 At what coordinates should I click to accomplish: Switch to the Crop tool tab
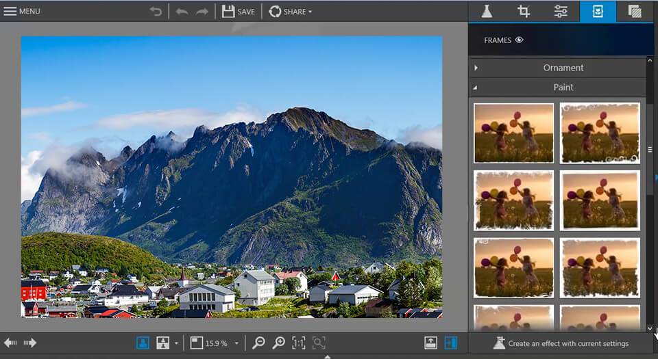[524, 12]
